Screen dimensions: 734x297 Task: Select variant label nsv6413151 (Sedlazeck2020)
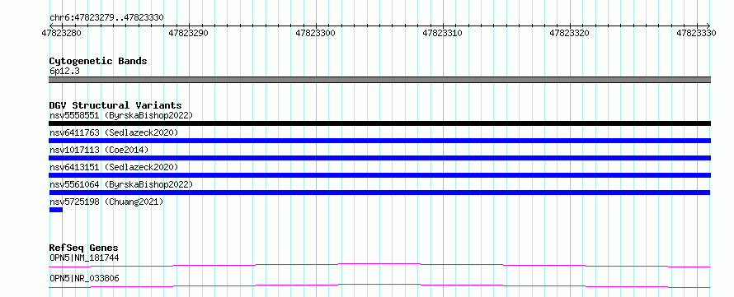[x=114, y=167]
